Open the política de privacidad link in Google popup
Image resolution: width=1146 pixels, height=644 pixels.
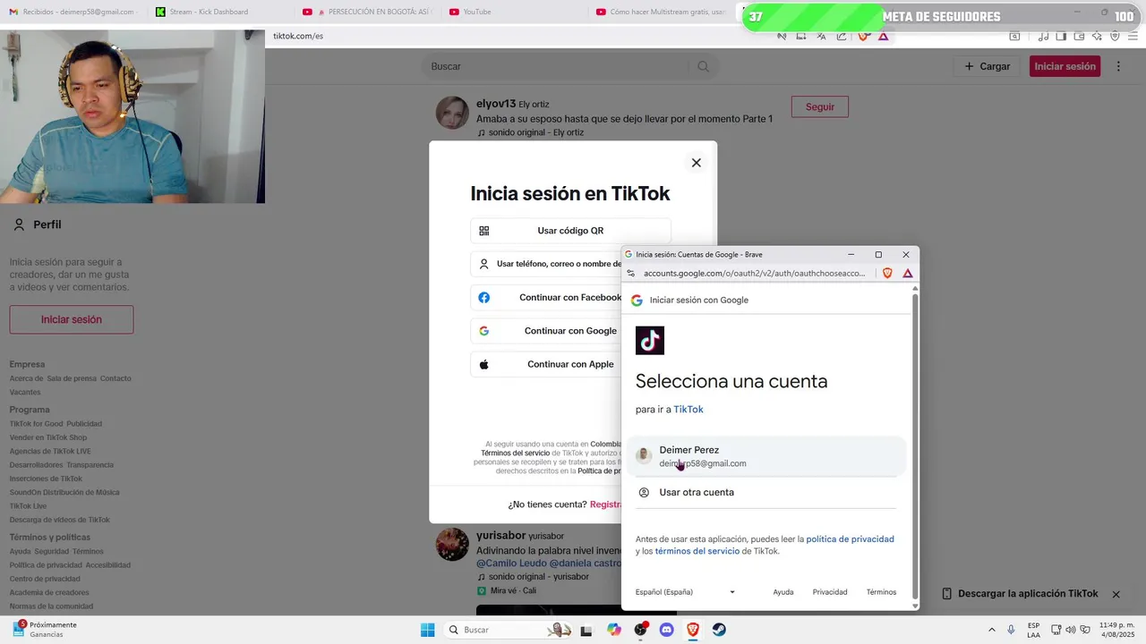[850, 539]
